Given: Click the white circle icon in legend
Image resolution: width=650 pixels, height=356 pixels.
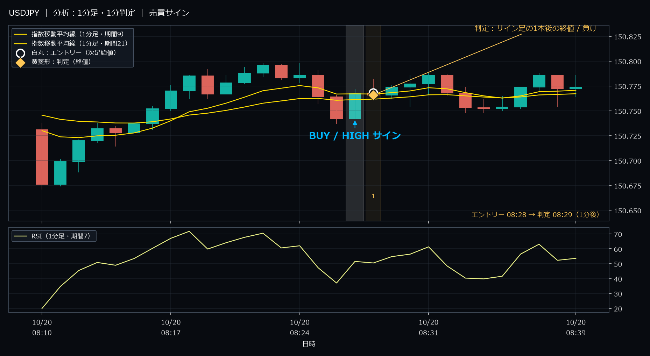Looking at the screenshot, I should (x=21, y=53).
